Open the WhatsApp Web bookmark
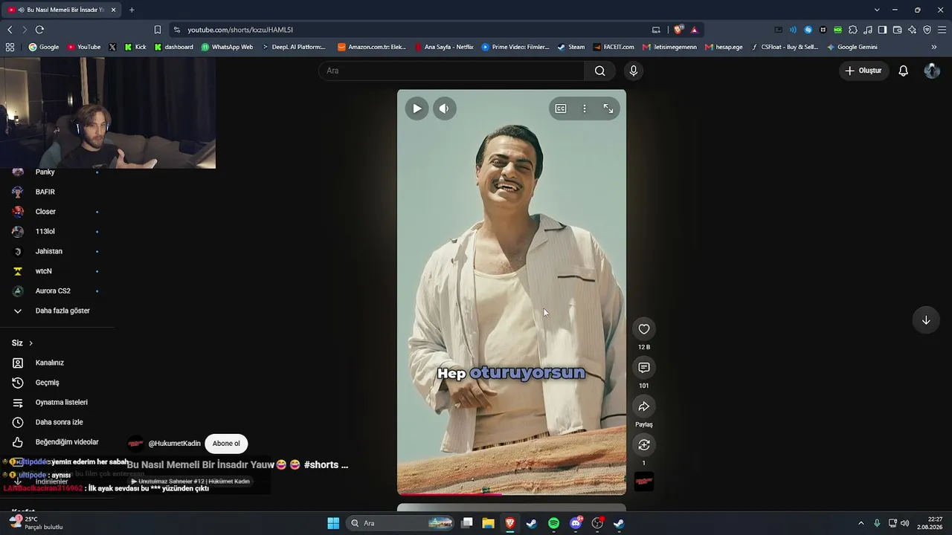This screenshot has width=952, height=535. coord(228,47)
